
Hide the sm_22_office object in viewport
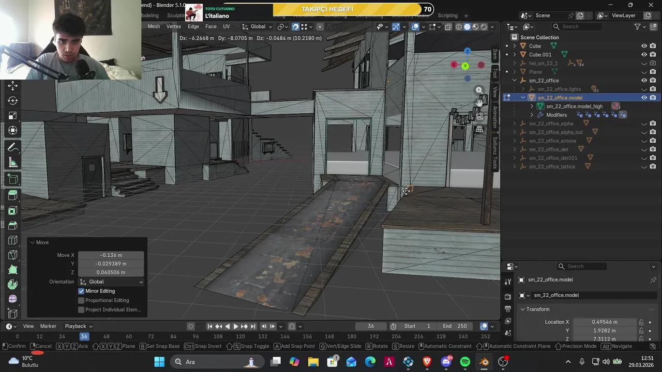pyautogui.click(x=644, y=81)
